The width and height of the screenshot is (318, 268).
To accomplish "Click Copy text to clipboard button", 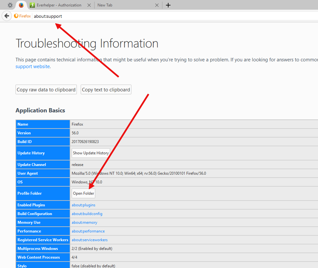I will (x=106, y=89).
